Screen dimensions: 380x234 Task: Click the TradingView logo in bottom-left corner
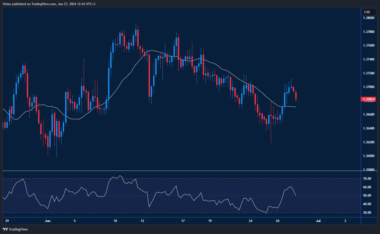(15, 229)
